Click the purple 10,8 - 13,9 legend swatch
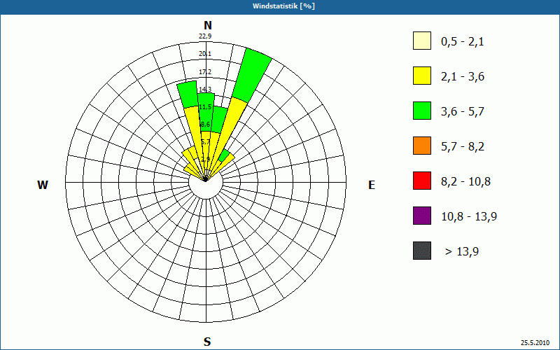 click(x=422, y=216)
